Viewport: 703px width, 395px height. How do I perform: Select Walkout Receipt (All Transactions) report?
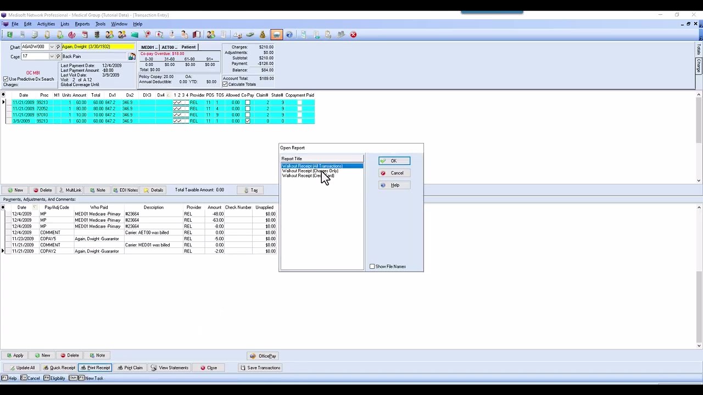[x=322, y=166]
